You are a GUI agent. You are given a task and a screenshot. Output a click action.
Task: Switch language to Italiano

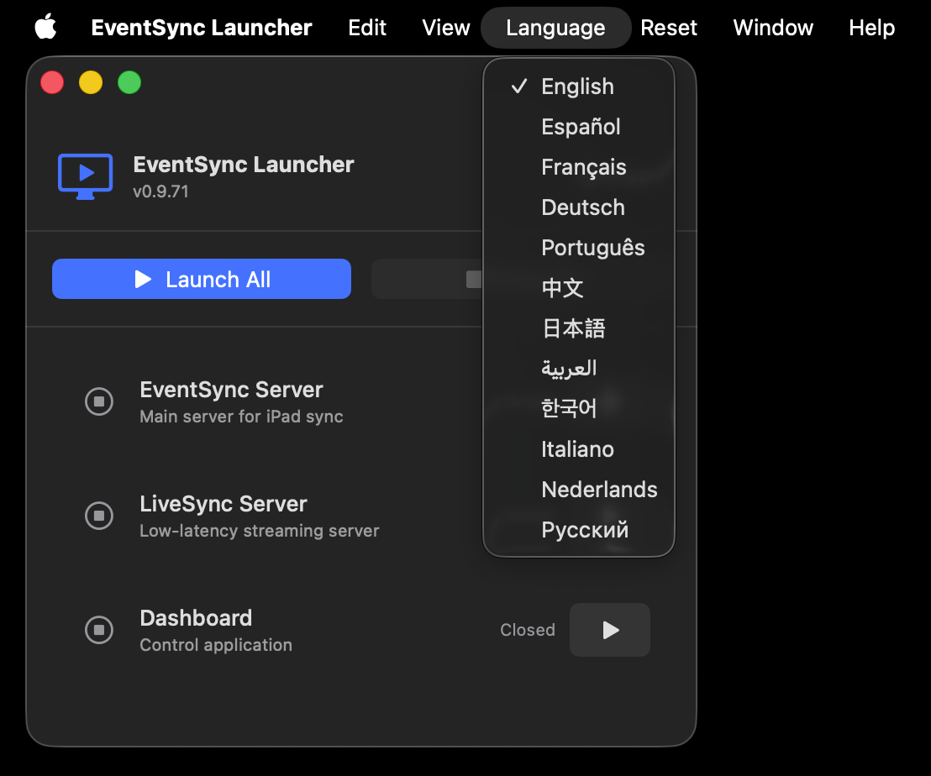click(579, 449)
